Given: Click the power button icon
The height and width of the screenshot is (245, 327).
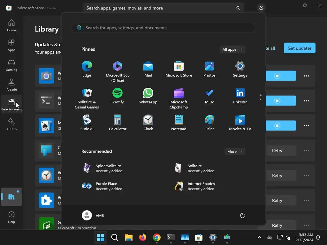Looking at the screenshot, I should (243, 215).
